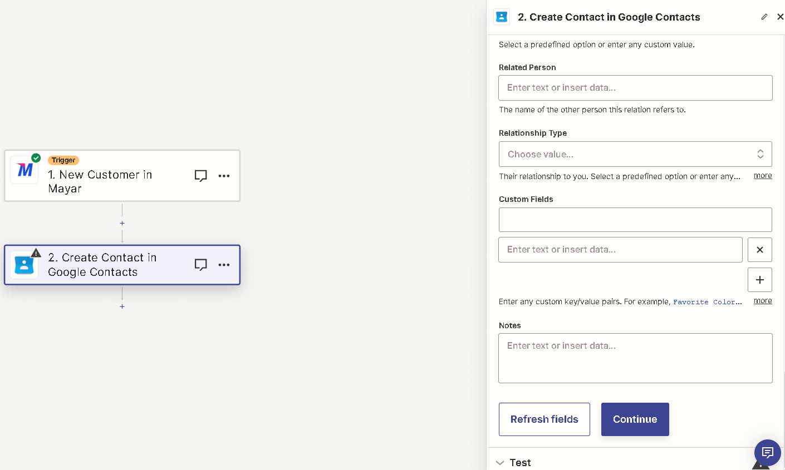
Task: Click the Relationship Type field label
Action: pyautogui.click(x=533, y=133)
